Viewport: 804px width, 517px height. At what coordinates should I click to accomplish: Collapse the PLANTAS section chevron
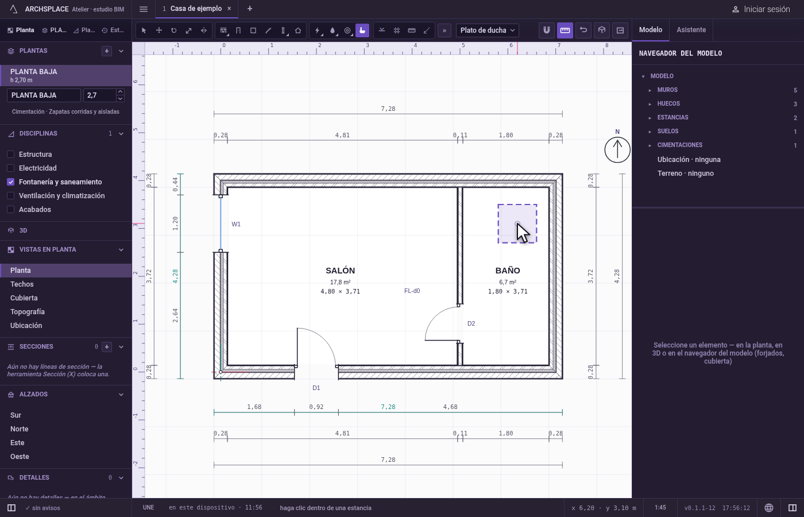(x=121, y=51)
